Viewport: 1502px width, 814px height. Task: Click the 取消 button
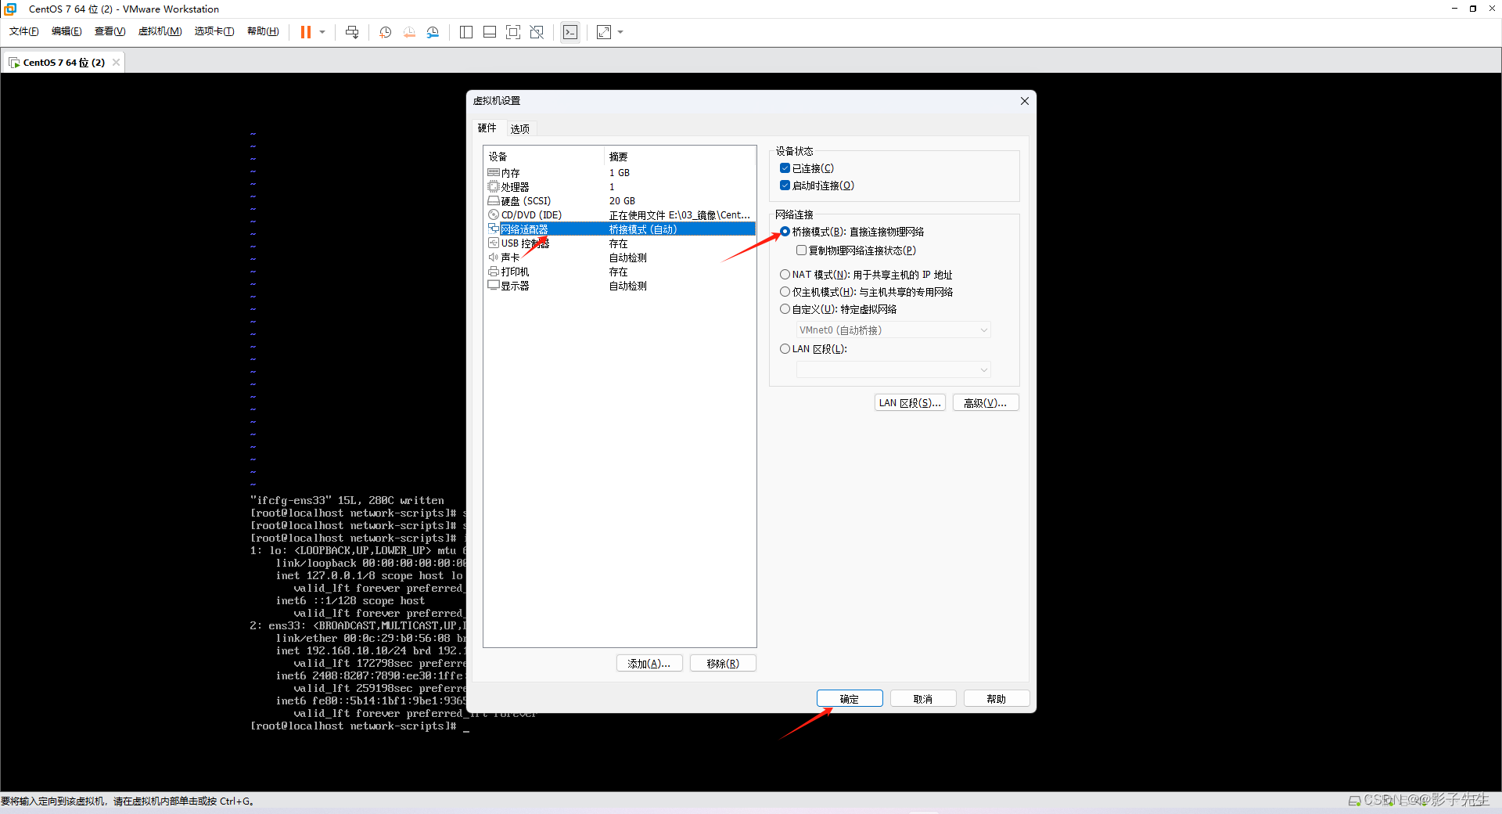point(923,699)
